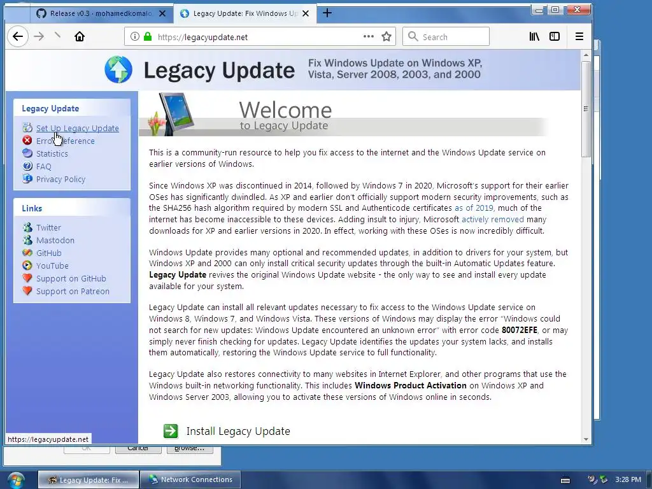Open a new tab with the plus icon
The height and width of the screenshot is (489, 652).
click(x=327, y=13)
